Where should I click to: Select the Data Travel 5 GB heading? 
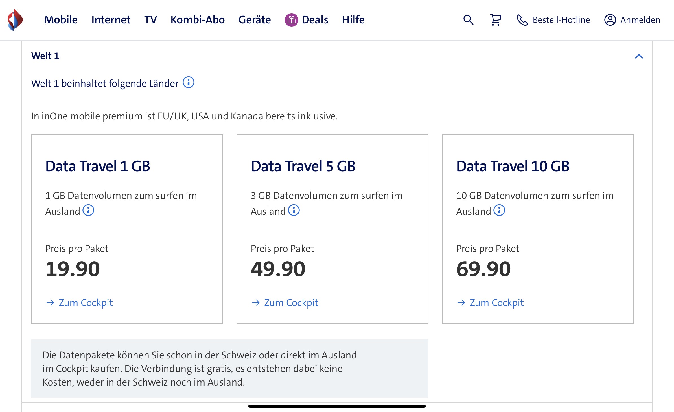tap(303, 166)
